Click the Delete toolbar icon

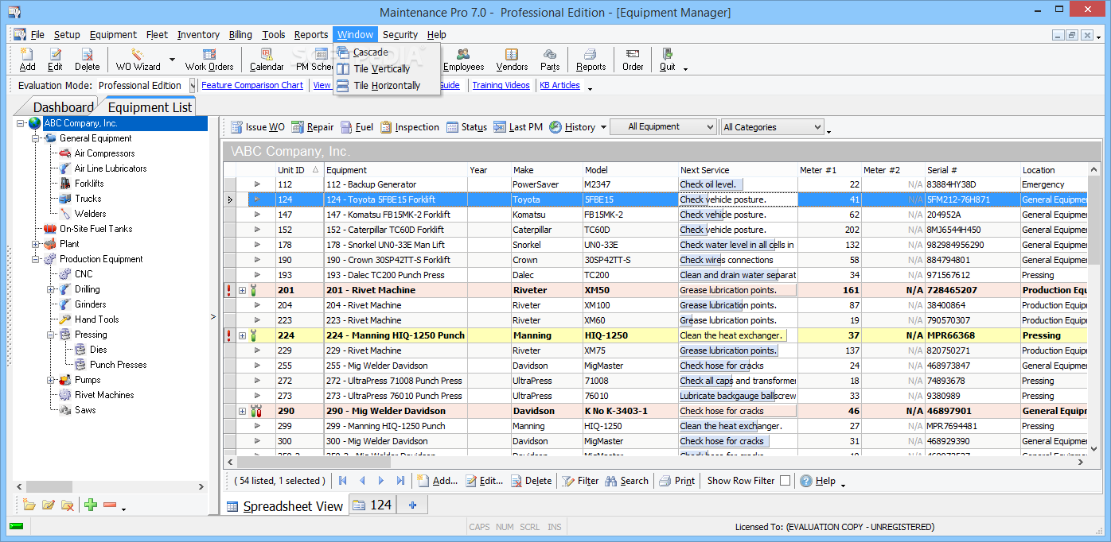pyautogui.click(x=88, y=60)
